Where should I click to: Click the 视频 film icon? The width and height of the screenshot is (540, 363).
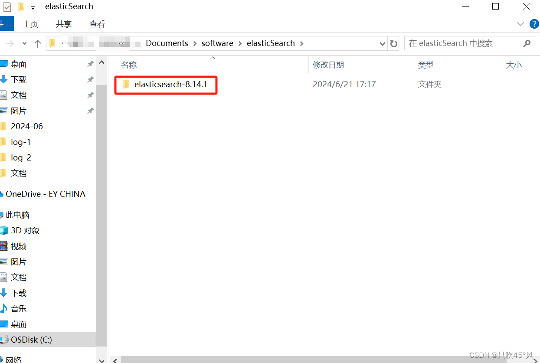pos(4,246)
